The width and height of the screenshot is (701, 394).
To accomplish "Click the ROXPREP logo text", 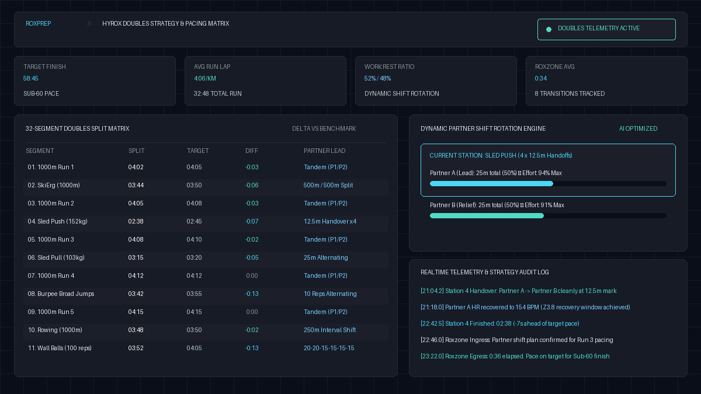I will tap(38, 23).
